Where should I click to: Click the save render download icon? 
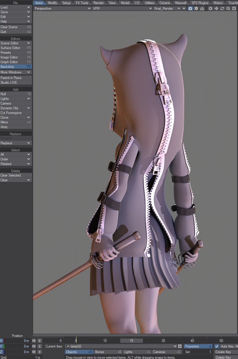coord(202,8)
